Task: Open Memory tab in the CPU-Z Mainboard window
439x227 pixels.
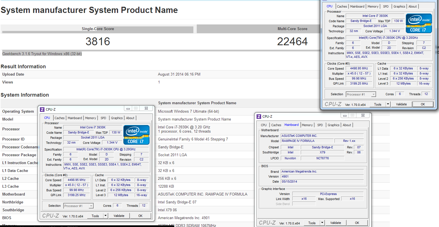Action: click(x=307, y=125)
